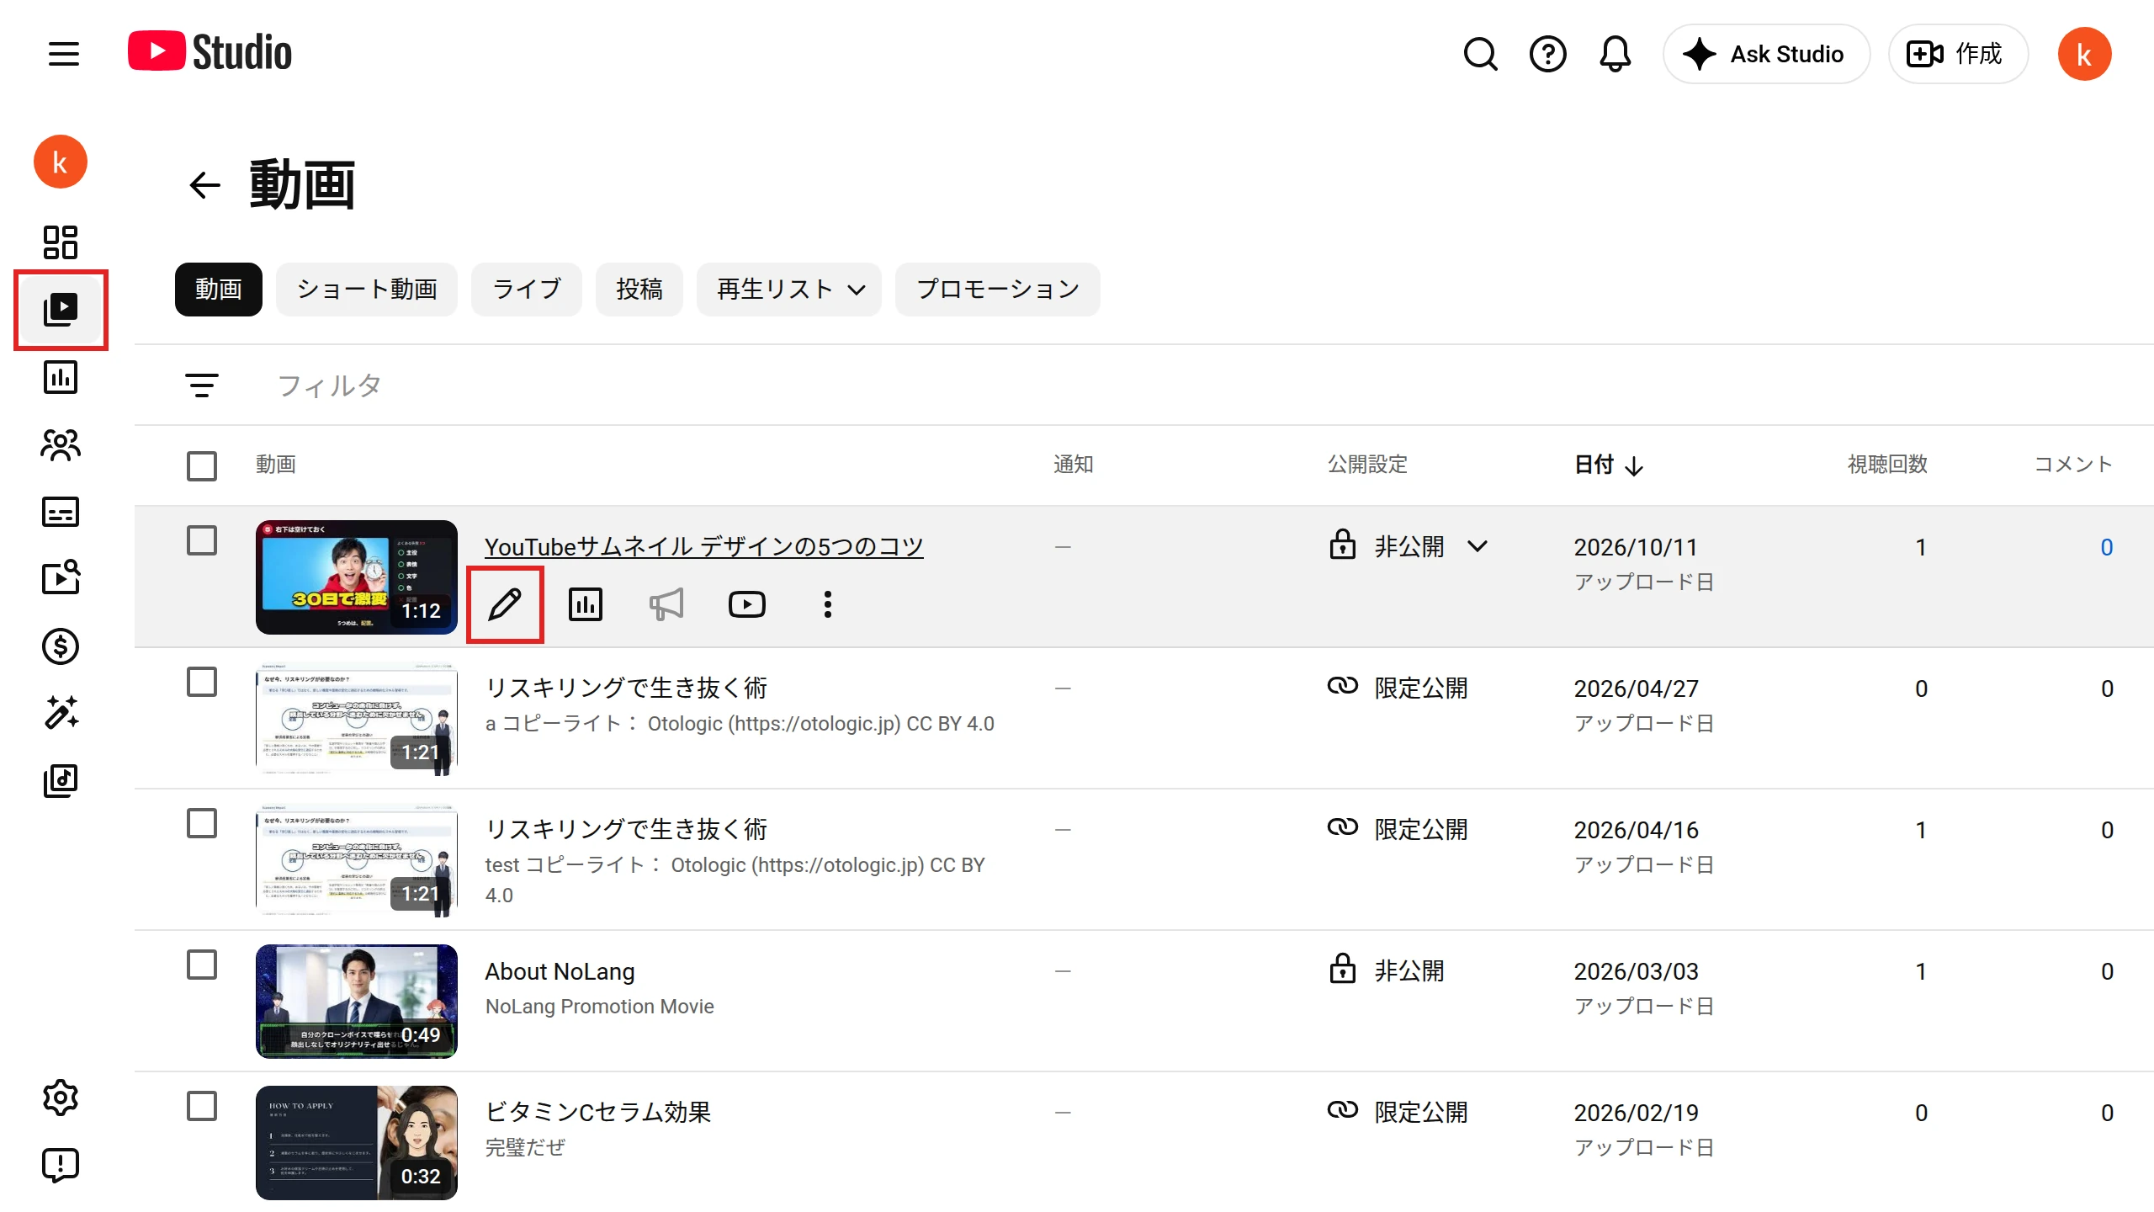Click the View on YouTube icon in the first row
This screenshot has height=1212, width=2154.
coord(747,604)
